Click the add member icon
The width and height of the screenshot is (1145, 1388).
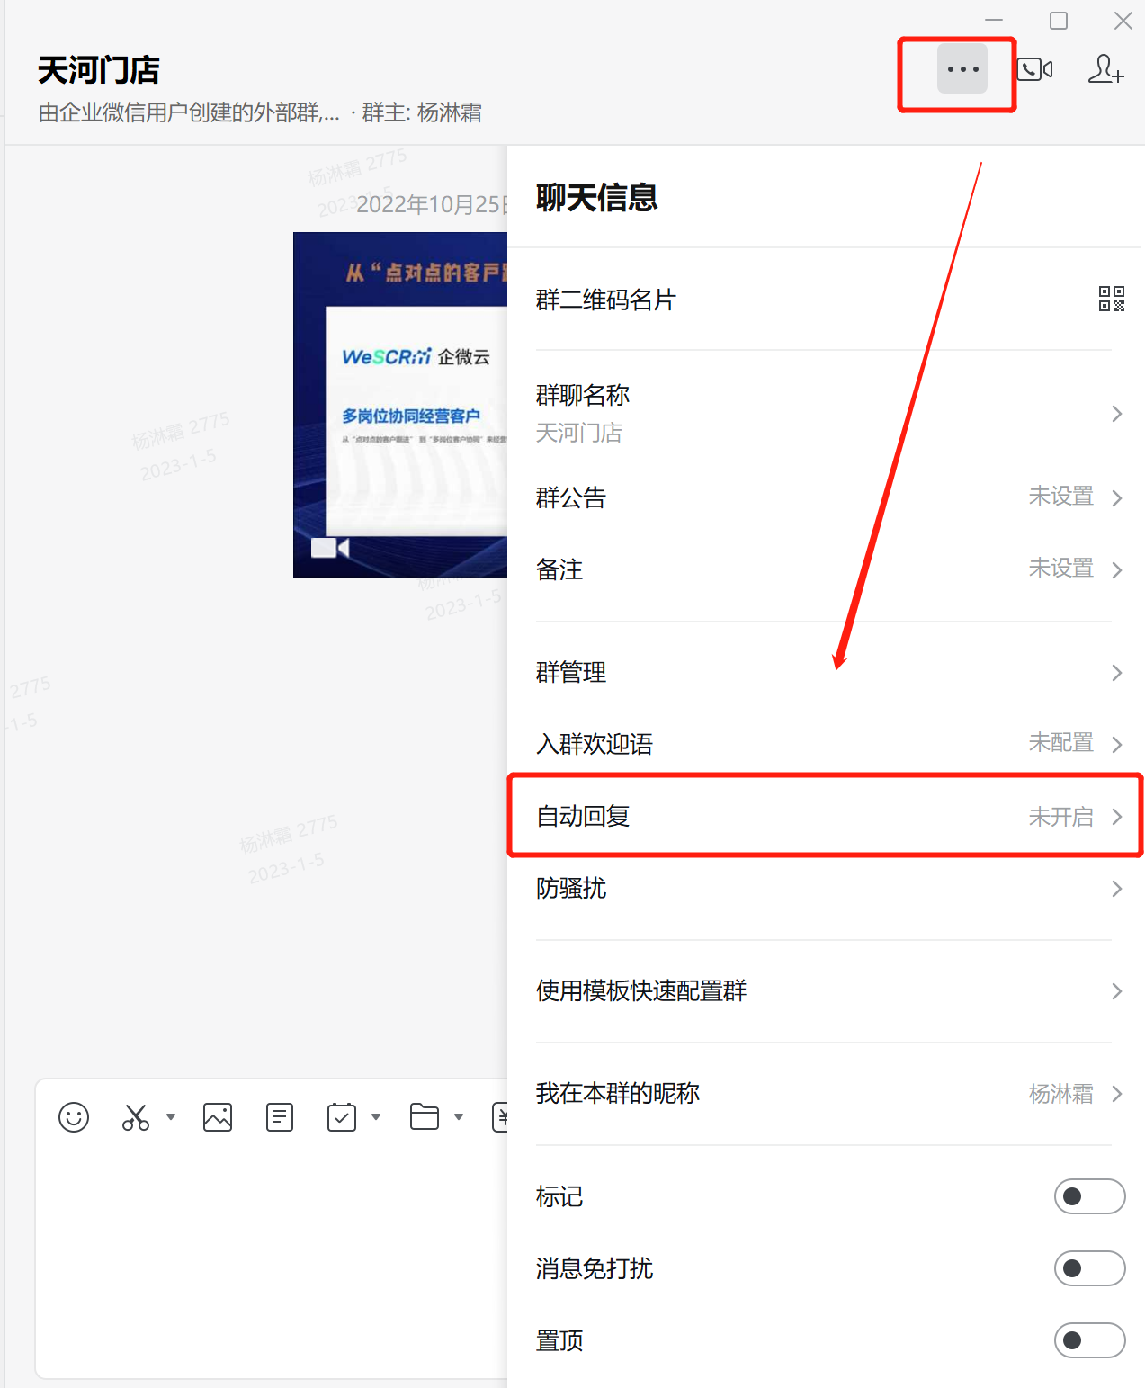[1105, 69]
